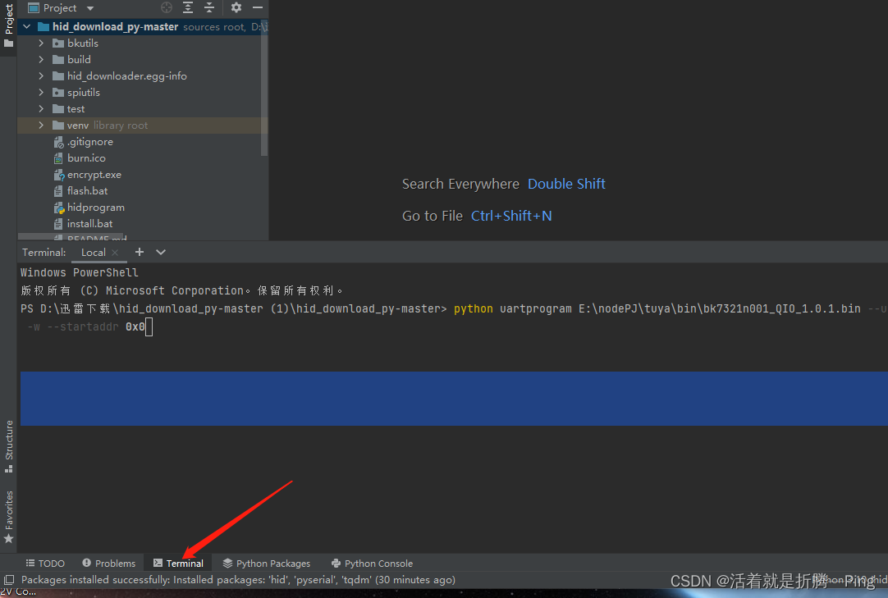Close the Local terminal tab
This screenshot has width=888, height=598.
pos(115,253)
